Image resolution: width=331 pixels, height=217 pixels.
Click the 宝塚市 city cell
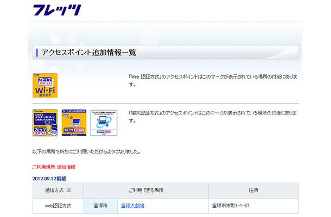click(x=100, y=206)
